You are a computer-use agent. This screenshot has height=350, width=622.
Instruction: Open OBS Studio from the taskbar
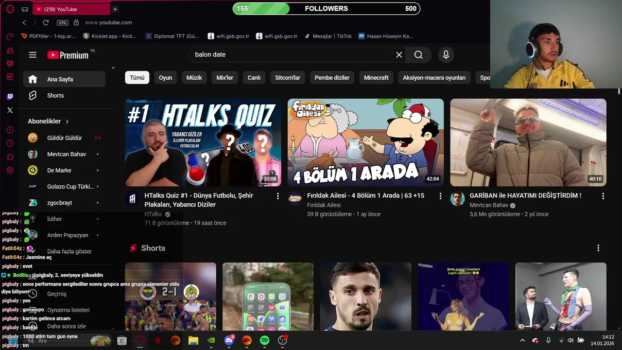tap(282, 340)
